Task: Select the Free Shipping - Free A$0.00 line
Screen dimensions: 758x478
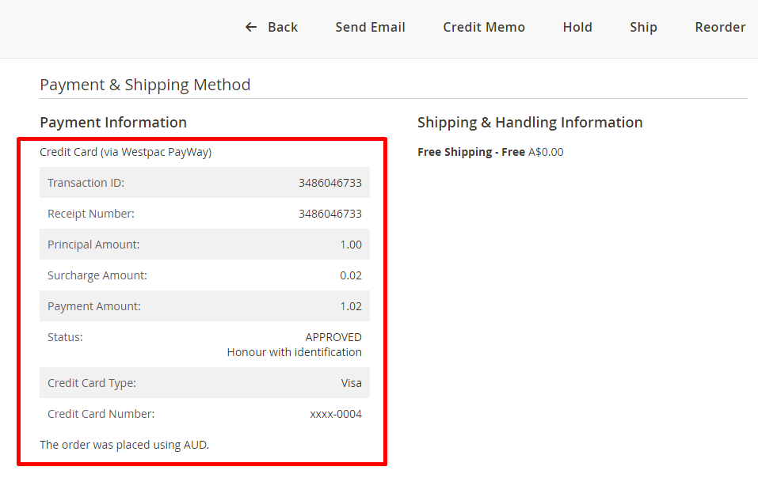Action: point(490,152)
